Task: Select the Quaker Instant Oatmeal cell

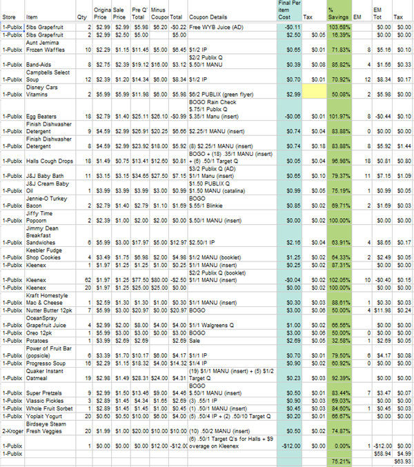Action: [50, 375]
